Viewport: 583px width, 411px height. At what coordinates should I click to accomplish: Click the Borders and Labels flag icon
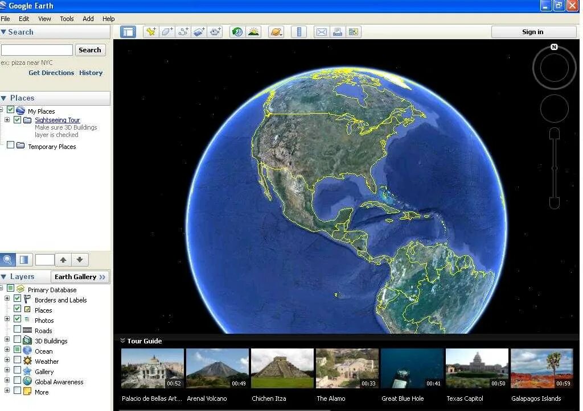[27, 299]
